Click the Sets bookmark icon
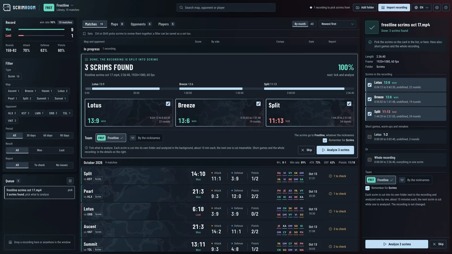The height and width of the screenshot is (254, 452). [x=84, y=34]
